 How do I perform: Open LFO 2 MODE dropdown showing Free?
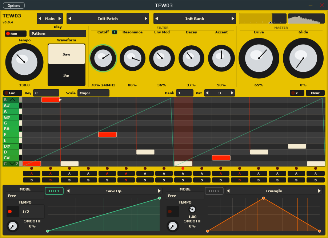[185, 196]
